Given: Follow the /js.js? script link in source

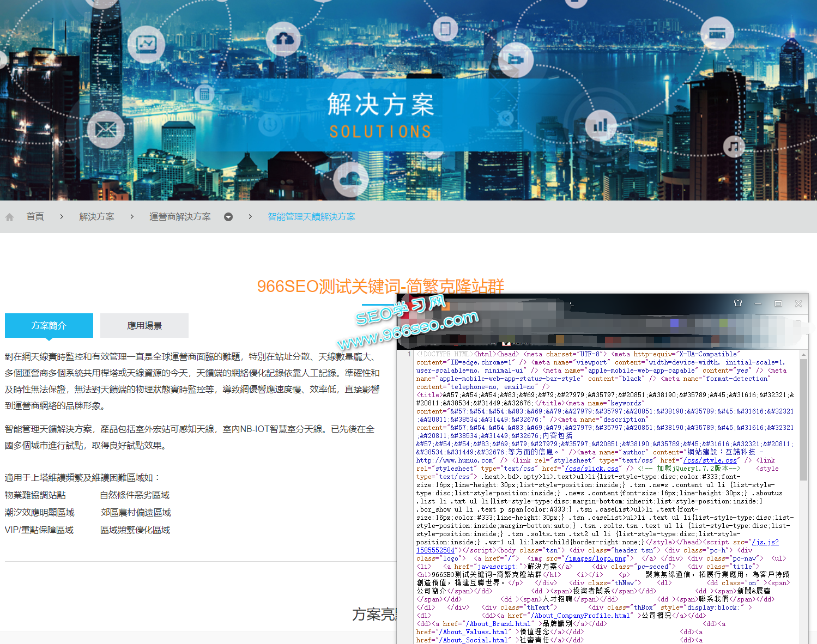Looking at the screenshot, I should coord(765,542).
